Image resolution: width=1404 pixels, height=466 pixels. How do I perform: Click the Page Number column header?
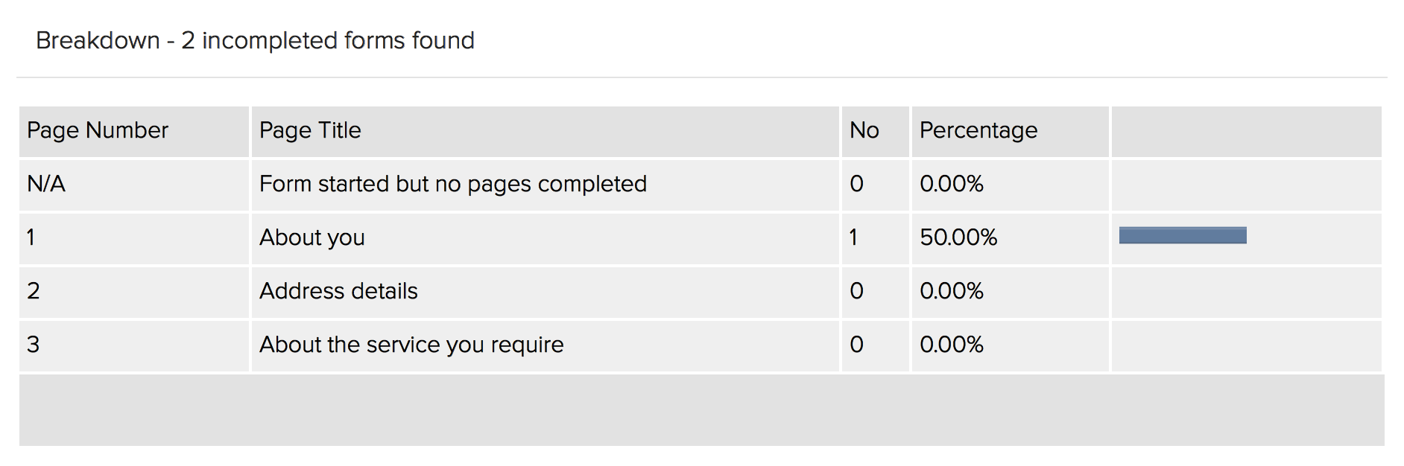(98, 131)
